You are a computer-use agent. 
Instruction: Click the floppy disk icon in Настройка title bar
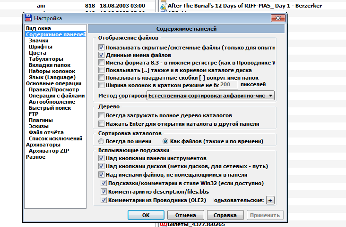point(28,18)
